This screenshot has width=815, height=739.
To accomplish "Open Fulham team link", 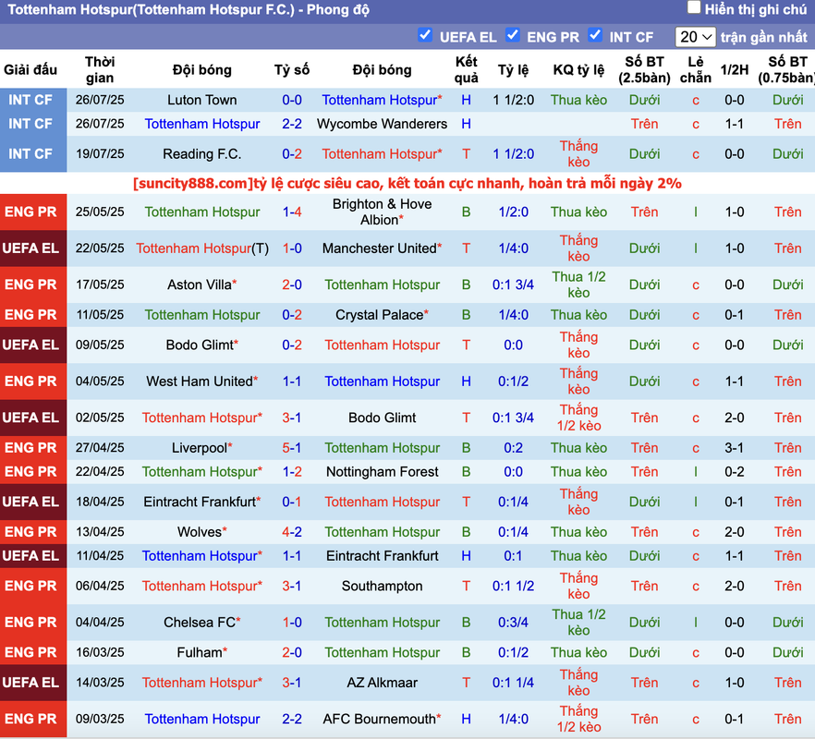I will click(199, 653).
